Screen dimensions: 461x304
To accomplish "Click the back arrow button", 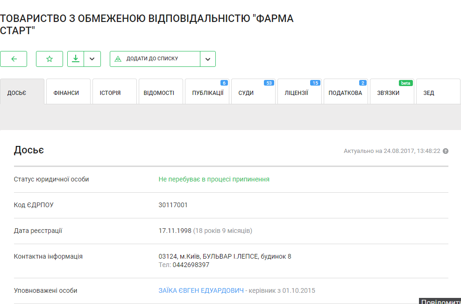I will click(x=14, y=59).
